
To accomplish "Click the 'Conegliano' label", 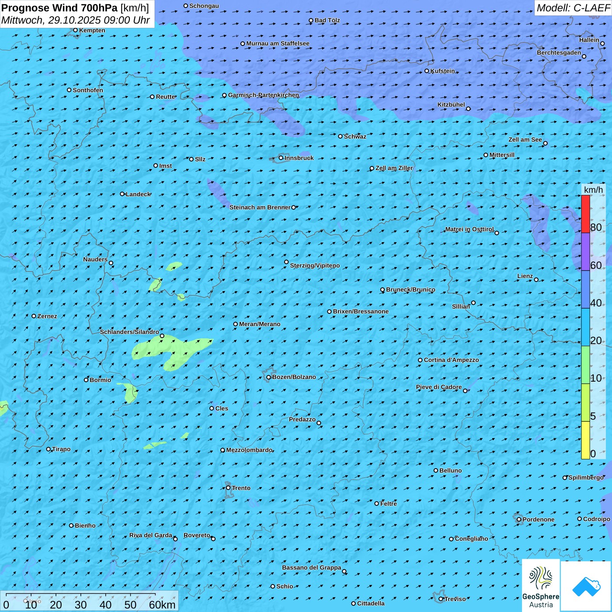I will pos(471,539).
